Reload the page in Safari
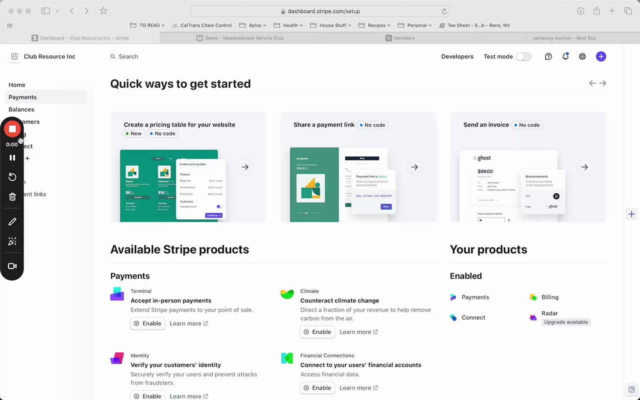Viewport: 640px width, 400px height. [x=444, y=11]
